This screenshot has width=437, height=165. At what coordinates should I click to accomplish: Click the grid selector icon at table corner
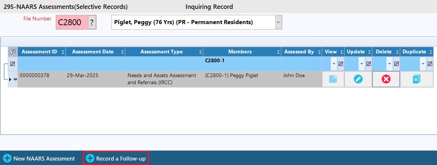12,52
